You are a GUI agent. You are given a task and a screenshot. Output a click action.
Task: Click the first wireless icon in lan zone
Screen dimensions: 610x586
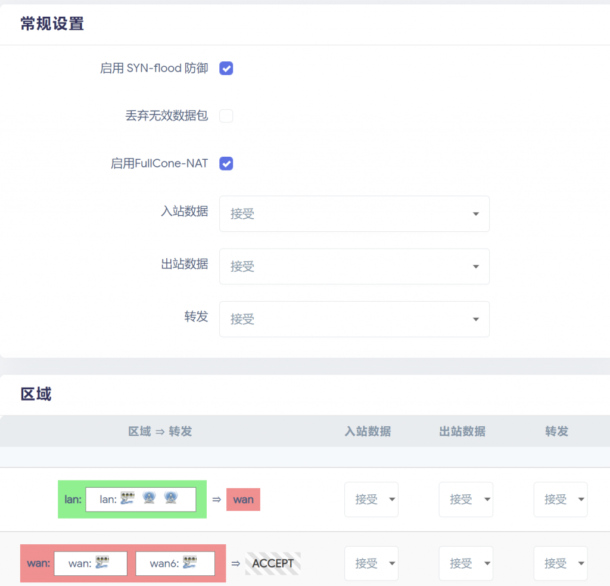point(149,498)
